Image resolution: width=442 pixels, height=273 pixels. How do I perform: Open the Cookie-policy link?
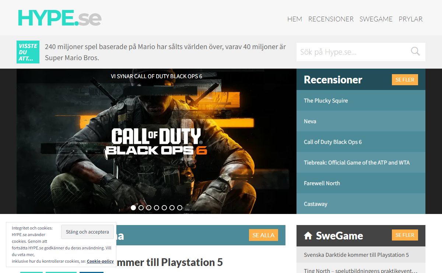click(100, 261)
